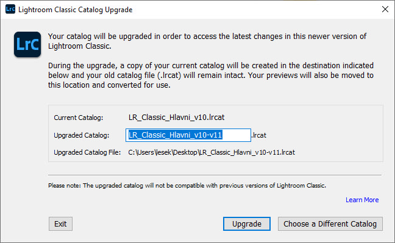Click the 'Upgraded Catalog:' label
Viewport: 395px width, 243px height.
(x=81, y=135)
